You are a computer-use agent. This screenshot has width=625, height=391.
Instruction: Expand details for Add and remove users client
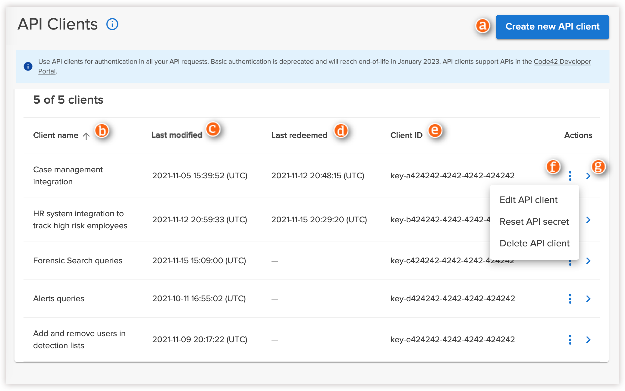click(589, 340)
